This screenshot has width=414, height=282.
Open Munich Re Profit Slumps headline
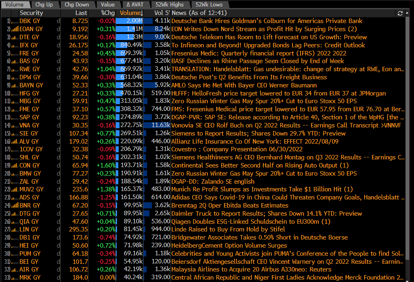click(262, 189)
